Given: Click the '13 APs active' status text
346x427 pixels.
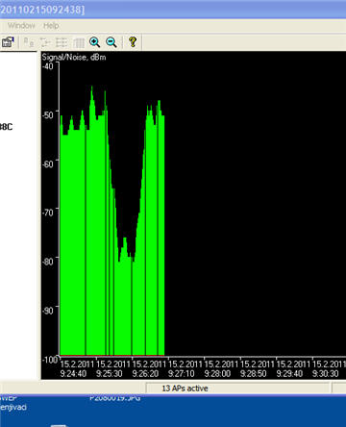Looking at the screenshot, I should (185, 389).
